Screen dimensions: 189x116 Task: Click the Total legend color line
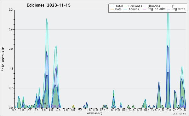(112, 6)
